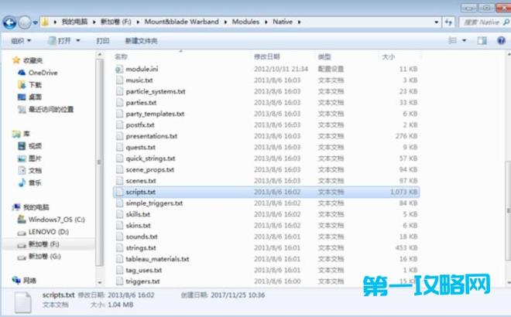Click the 打开 toolbar button
The width and height of the screenshot is (511, 317).
[60, 41]
